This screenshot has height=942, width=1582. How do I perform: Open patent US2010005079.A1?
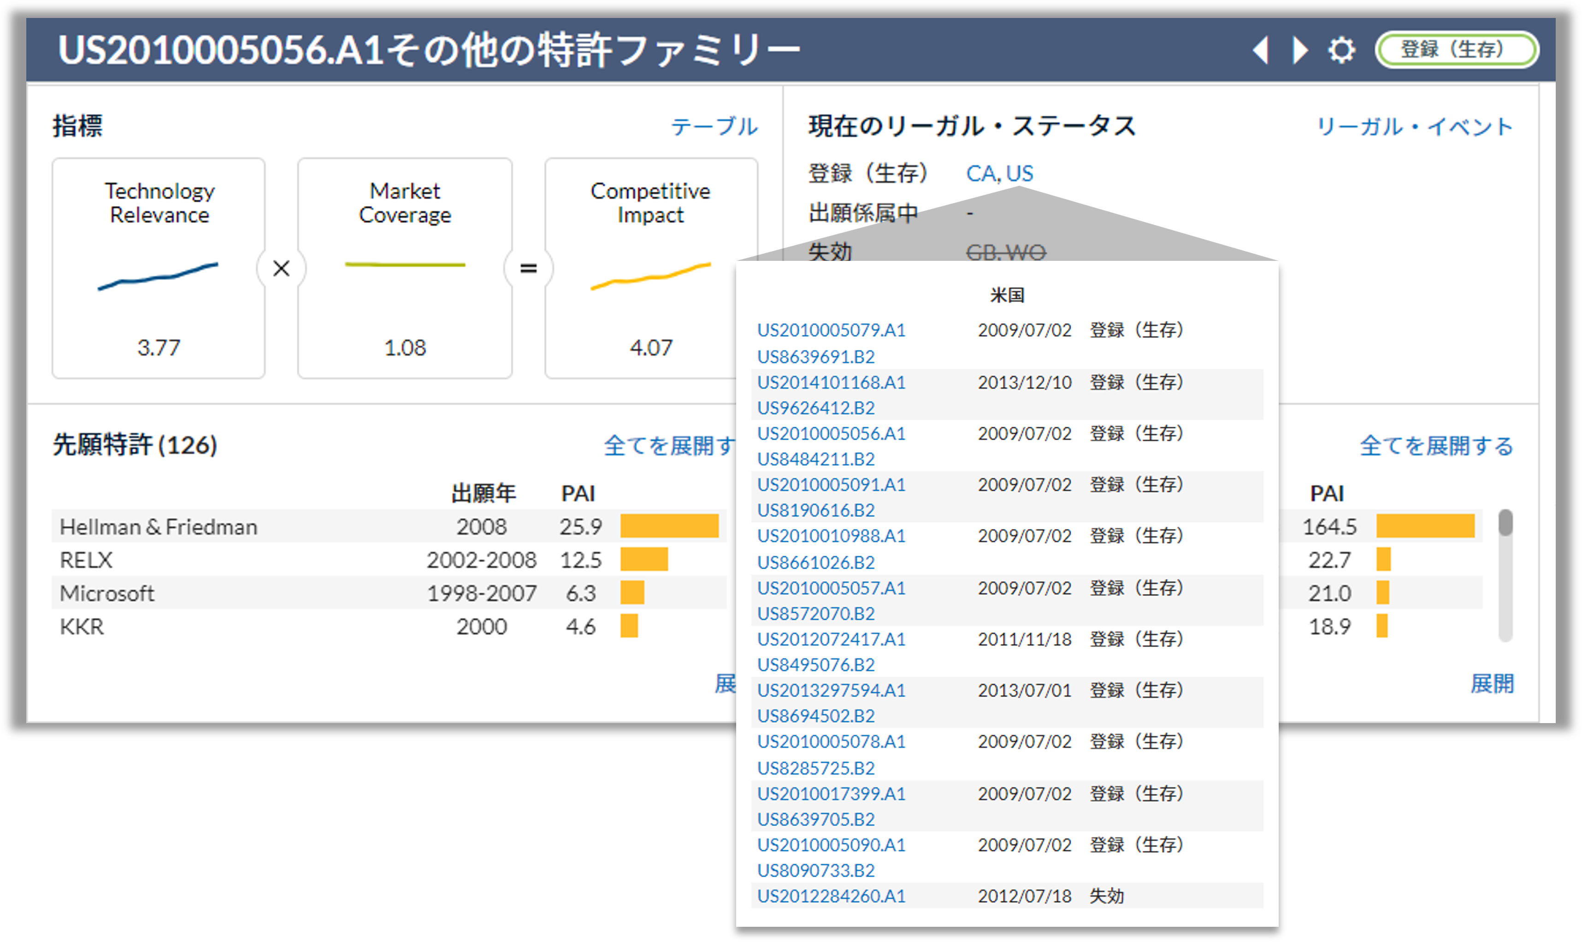(x=831, y=330)
